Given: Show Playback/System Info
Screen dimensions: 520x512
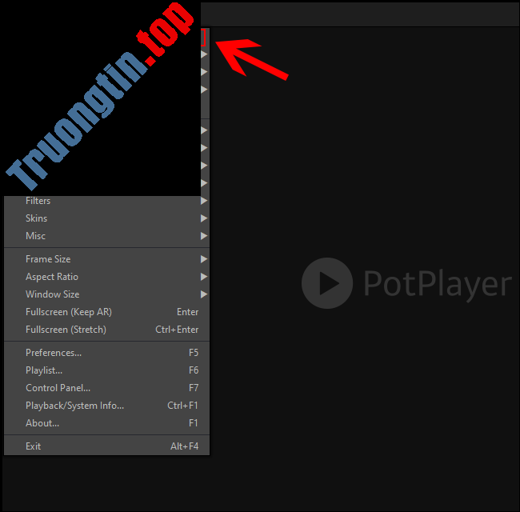Looking at the screenshot, I should pyautogui.click(x=74, y=406).
